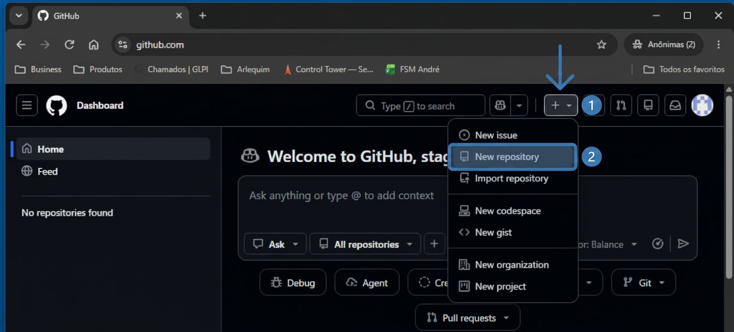The image size is (734, 332).
Task: Open the Ask mode dropdown
Action: click(276, 244)
